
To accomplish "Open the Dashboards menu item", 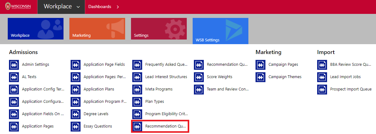I will pyautogui.click(x=100, y=7).
